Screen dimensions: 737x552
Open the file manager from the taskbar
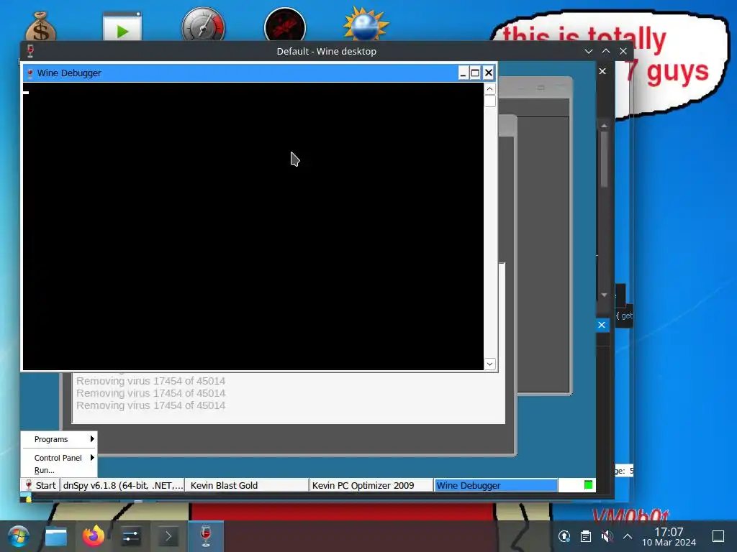click(56, 536)
